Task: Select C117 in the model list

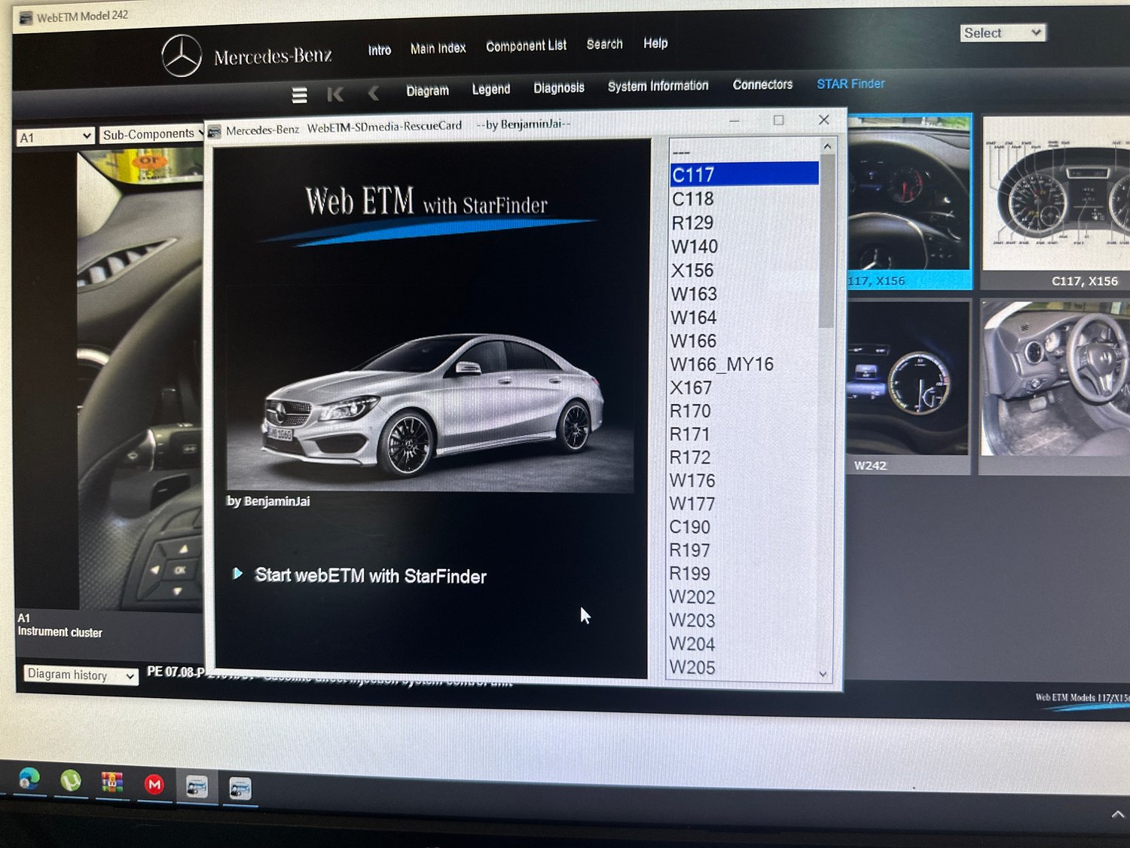Action: [x=744, y=174]
